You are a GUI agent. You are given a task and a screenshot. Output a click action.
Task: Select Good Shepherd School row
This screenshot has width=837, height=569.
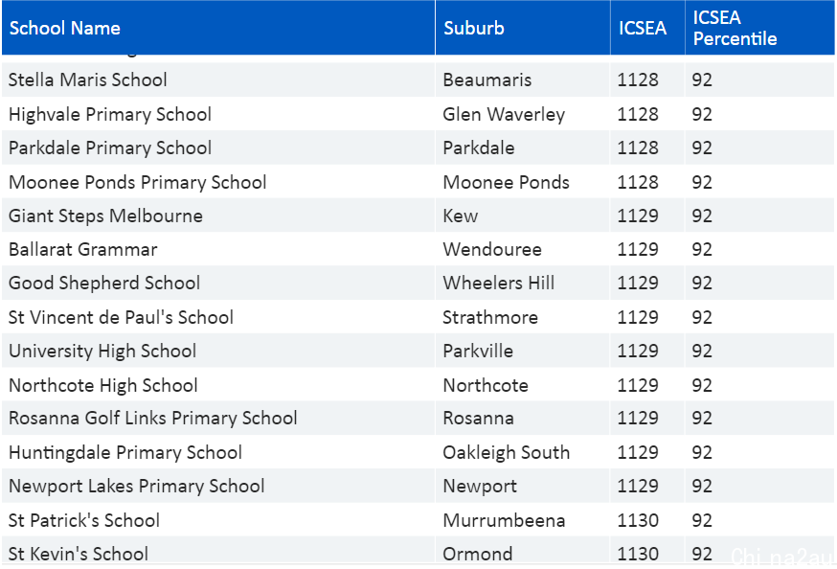pos(418,283)
